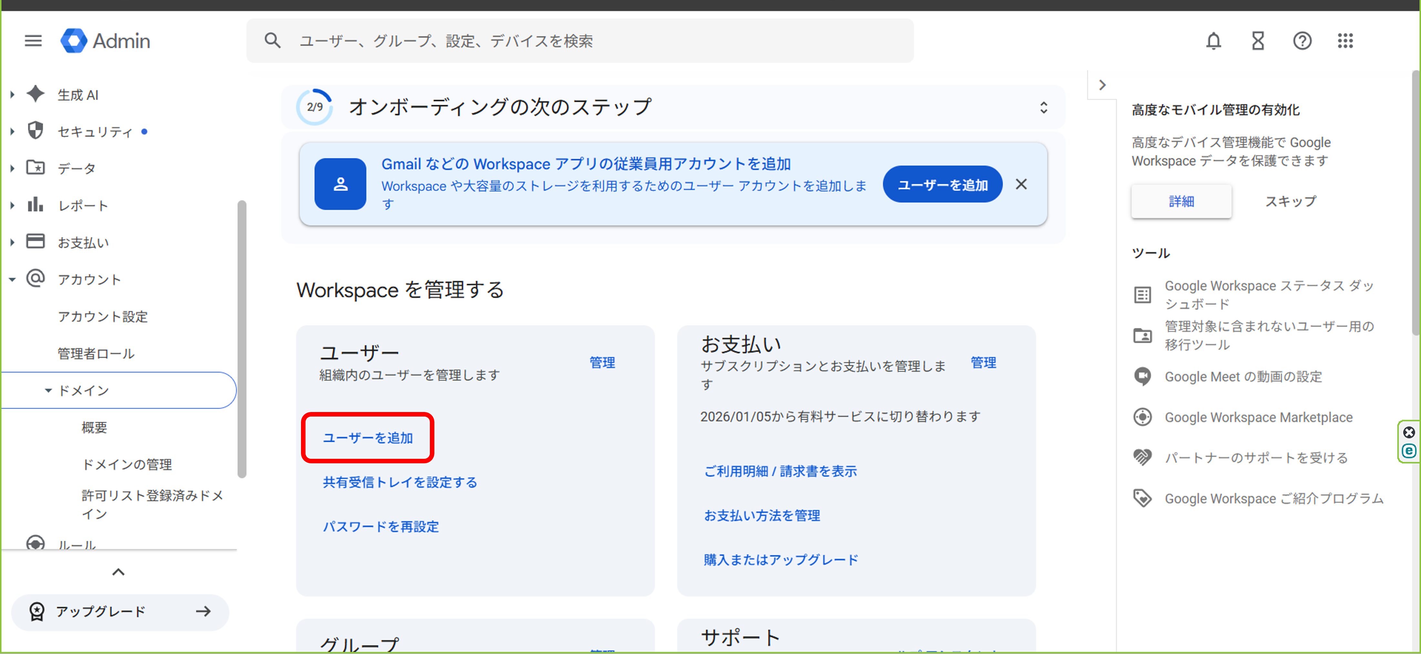Click the パスワードを再設定 link
This screenshot has height=654, width=1421.
381,527
